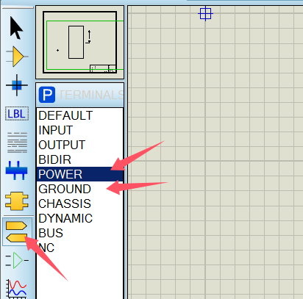Activate the Text Script tool
Image resolution: width=303 pixels, height=299 pixels.
17,143
